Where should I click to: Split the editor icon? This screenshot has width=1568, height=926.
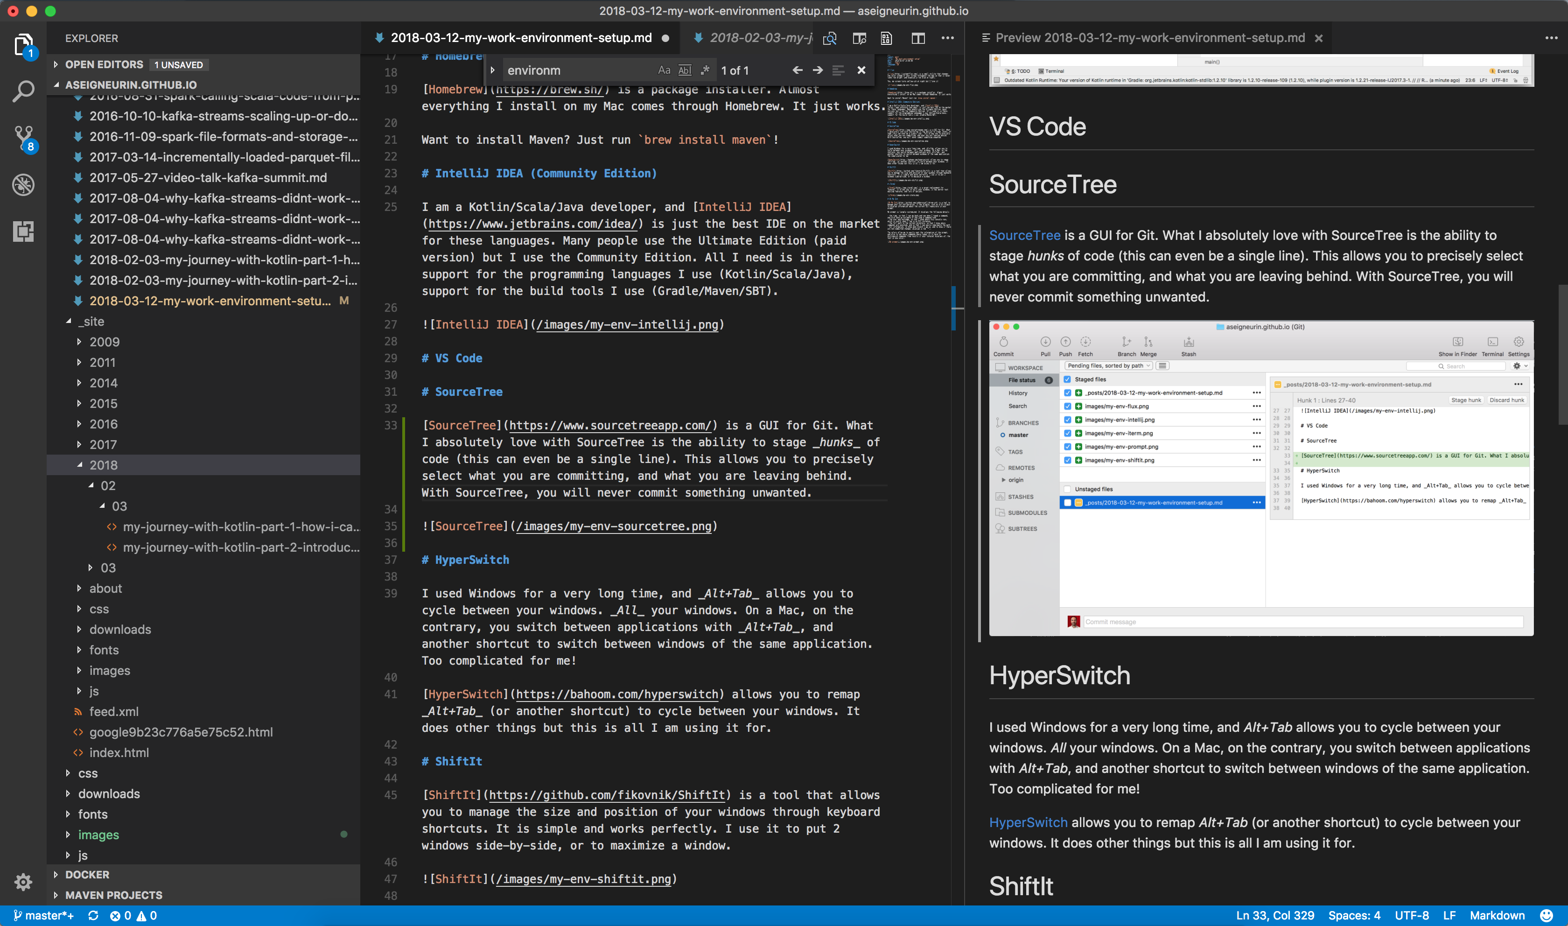click(918, 38)
